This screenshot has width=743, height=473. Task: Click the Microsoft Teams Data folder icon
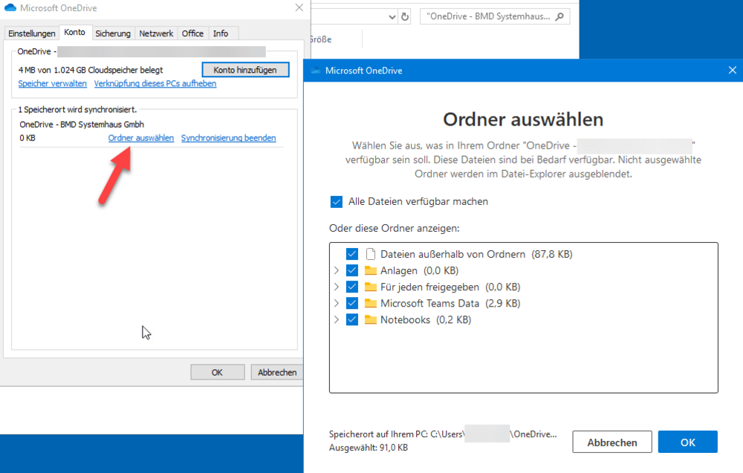[x=371, y=304]
